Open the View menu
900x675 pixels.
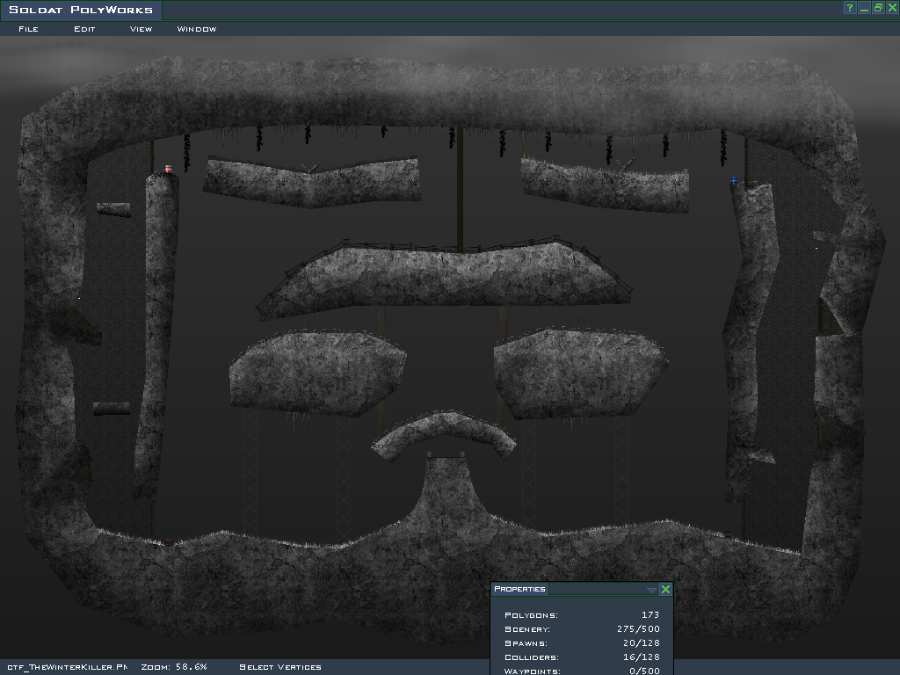click(x=141, y=29)
